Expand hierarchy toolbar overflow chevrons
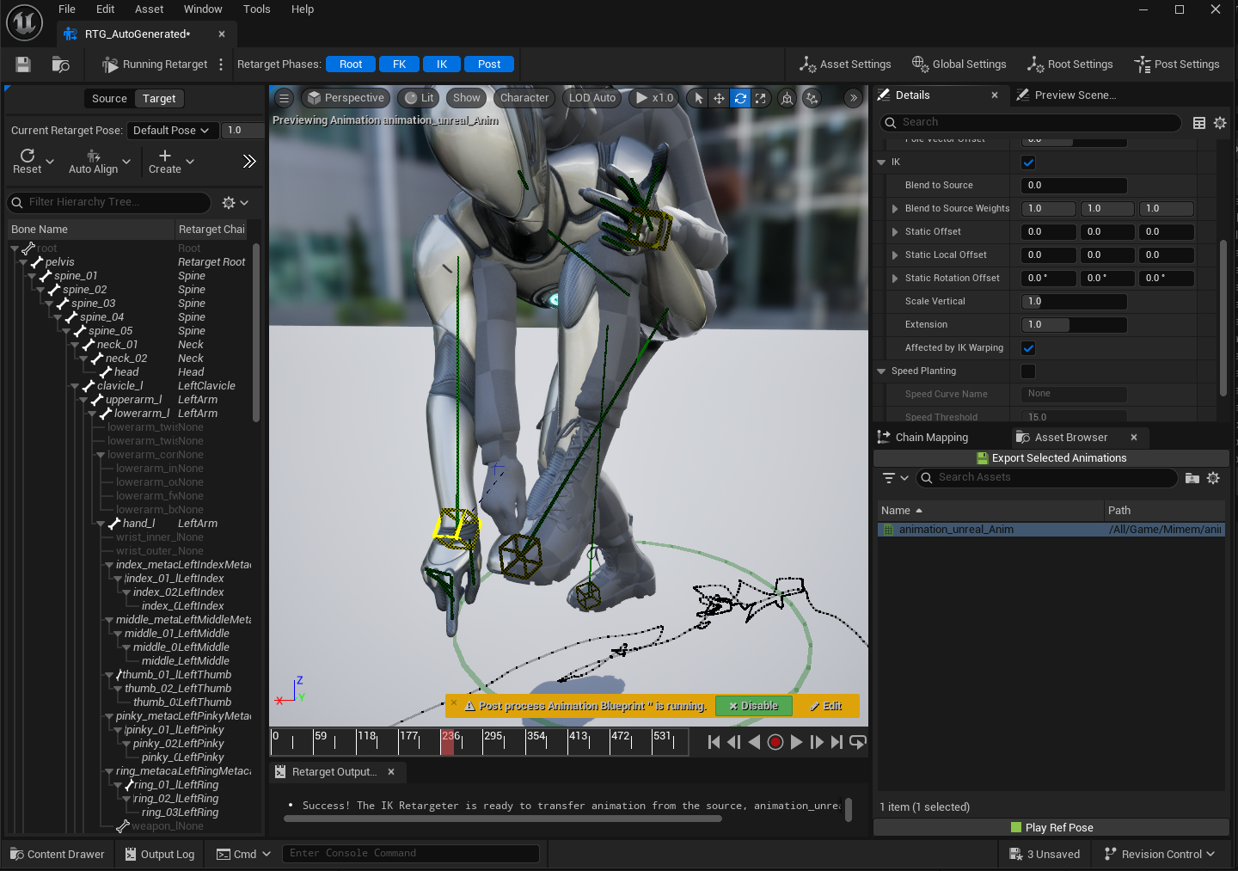This screenshot has width=1238, height=871. 249,161
